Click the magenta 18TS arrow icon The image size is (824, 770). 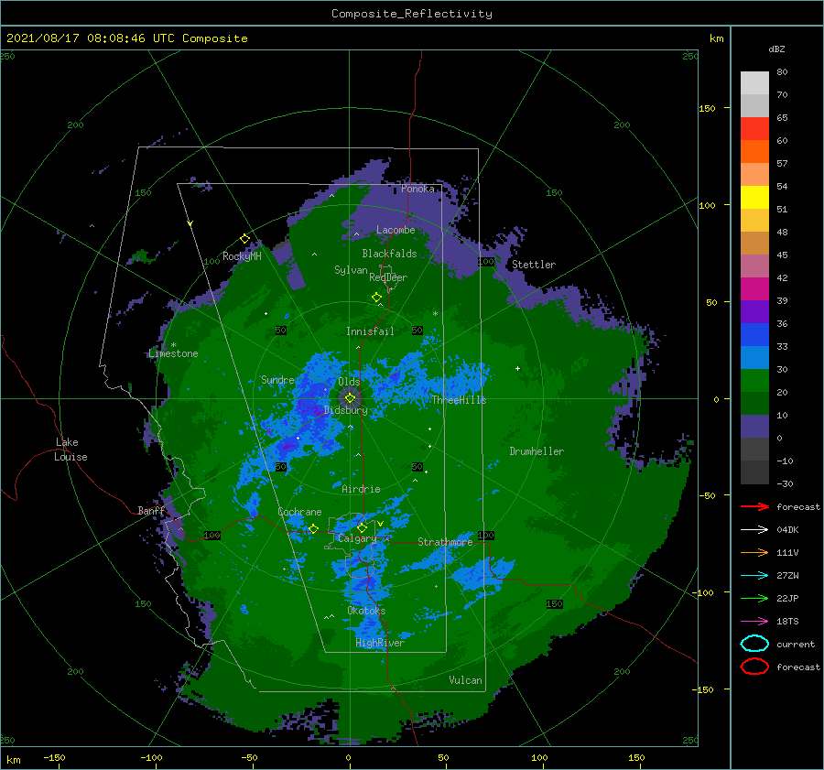click(754, 622)
